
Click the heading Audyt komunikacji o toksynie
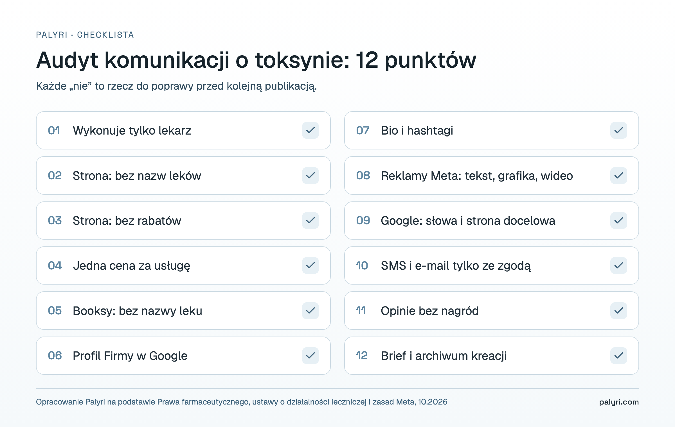pyautogui.click(x=256, y=60)
